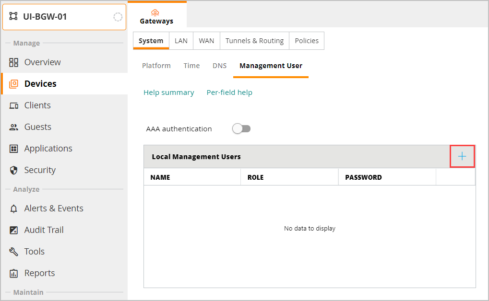The width and height of the screenshot is (489, 301).
Task: Click the Audit Trail icon
Action: 14,230
